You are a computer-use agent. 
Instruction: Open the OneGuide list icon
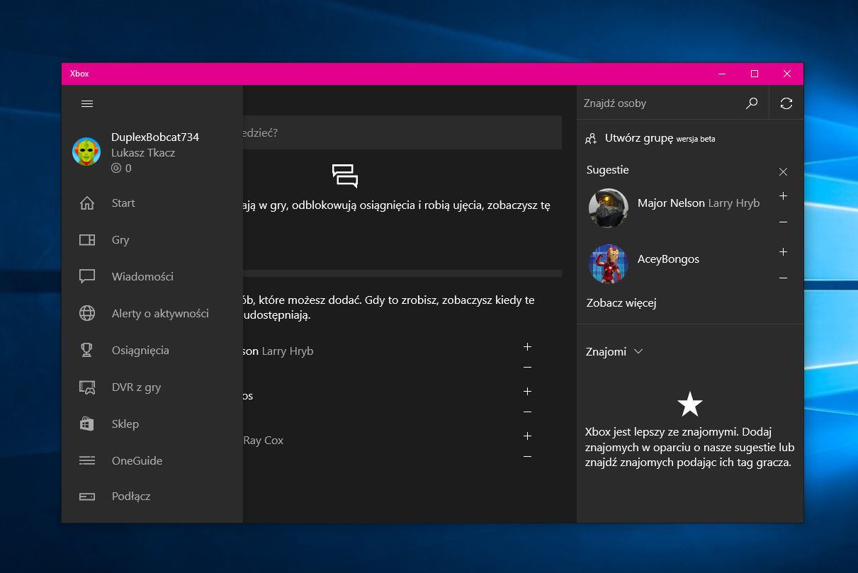tap(87, 460)
